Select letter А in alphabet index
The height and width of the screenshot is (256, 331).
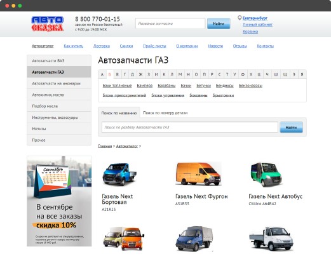pos(102,74)
